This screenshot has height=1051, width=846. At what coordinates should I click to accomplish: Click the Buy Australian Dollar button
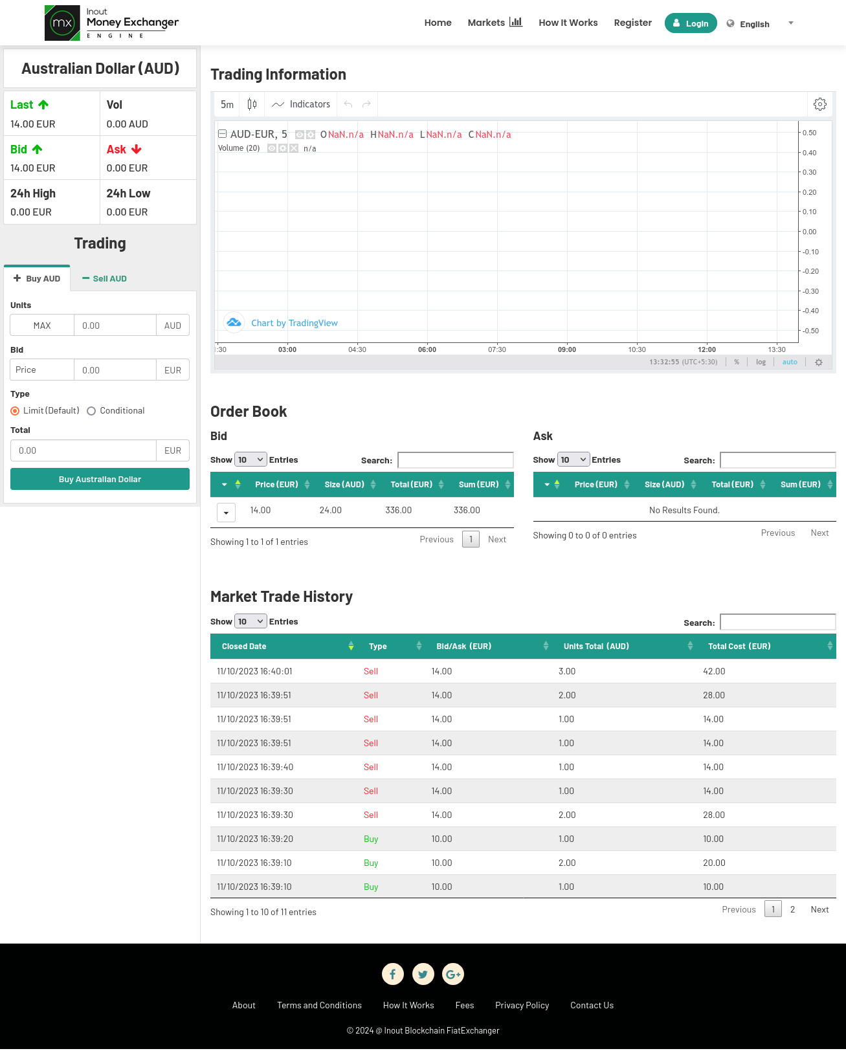coord(100,479)
